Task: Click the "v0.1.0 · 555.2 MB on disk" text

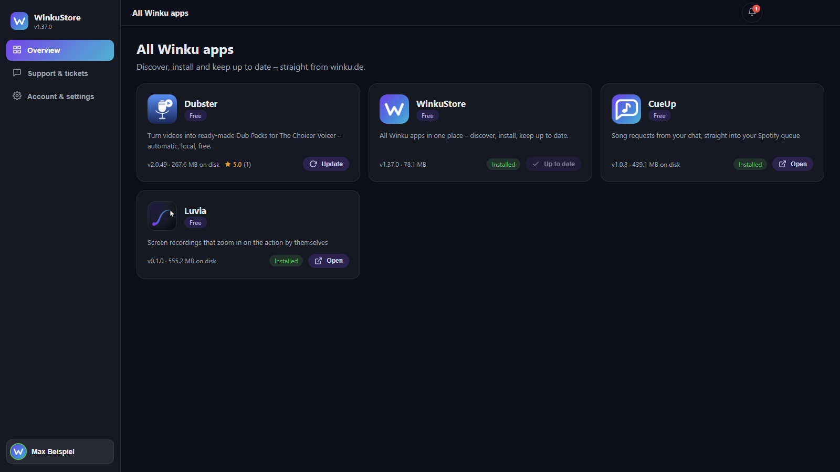Action: pyautogui.click(x=182, y=261)
